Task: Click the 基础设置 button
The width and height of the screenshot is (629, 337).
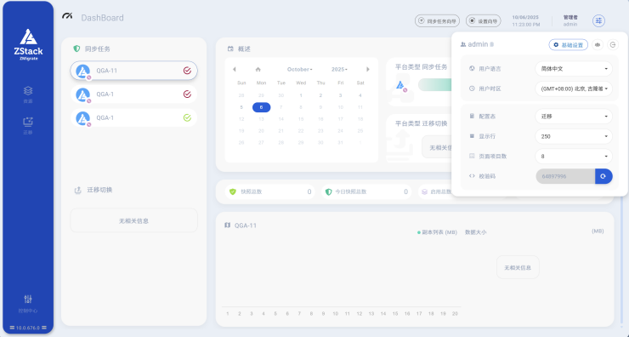Action: (569, 45)
